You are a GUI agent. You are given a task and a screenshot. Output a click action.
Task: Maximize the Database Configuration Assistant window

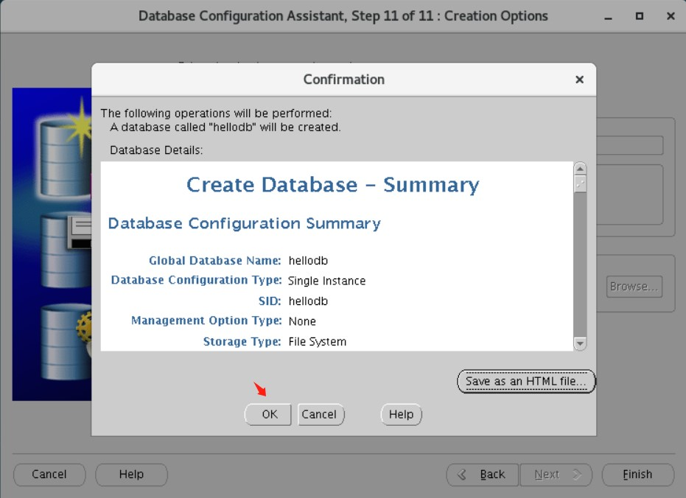[x=639, y=16]
